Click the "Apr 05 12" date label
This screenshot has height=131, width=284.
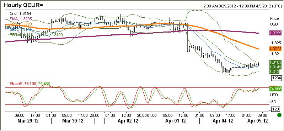point(258,121)
